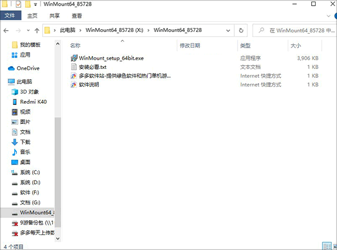Select the 软件说明 shortcut icon
The height and width of the screenshot is (250, 337).
click(x=74, y=85)
